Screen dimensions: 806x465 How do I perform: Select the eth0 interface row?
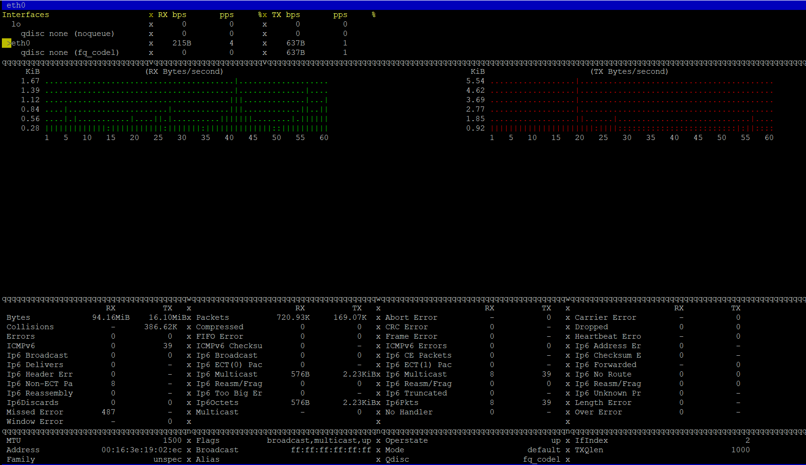click(21, 43)
